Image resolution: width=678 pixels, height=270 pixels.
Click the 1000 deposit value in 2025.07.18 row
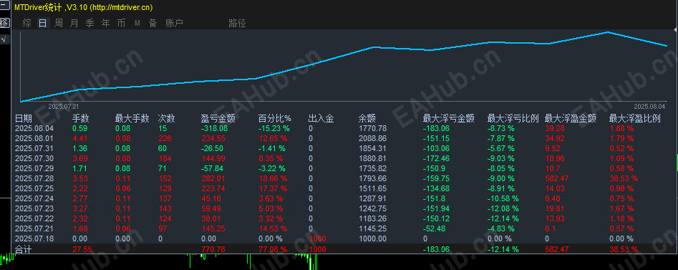coord(318,239)
